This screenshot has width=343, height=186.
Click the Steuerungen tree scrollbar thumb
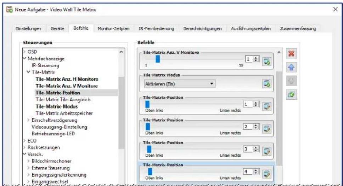121,113
